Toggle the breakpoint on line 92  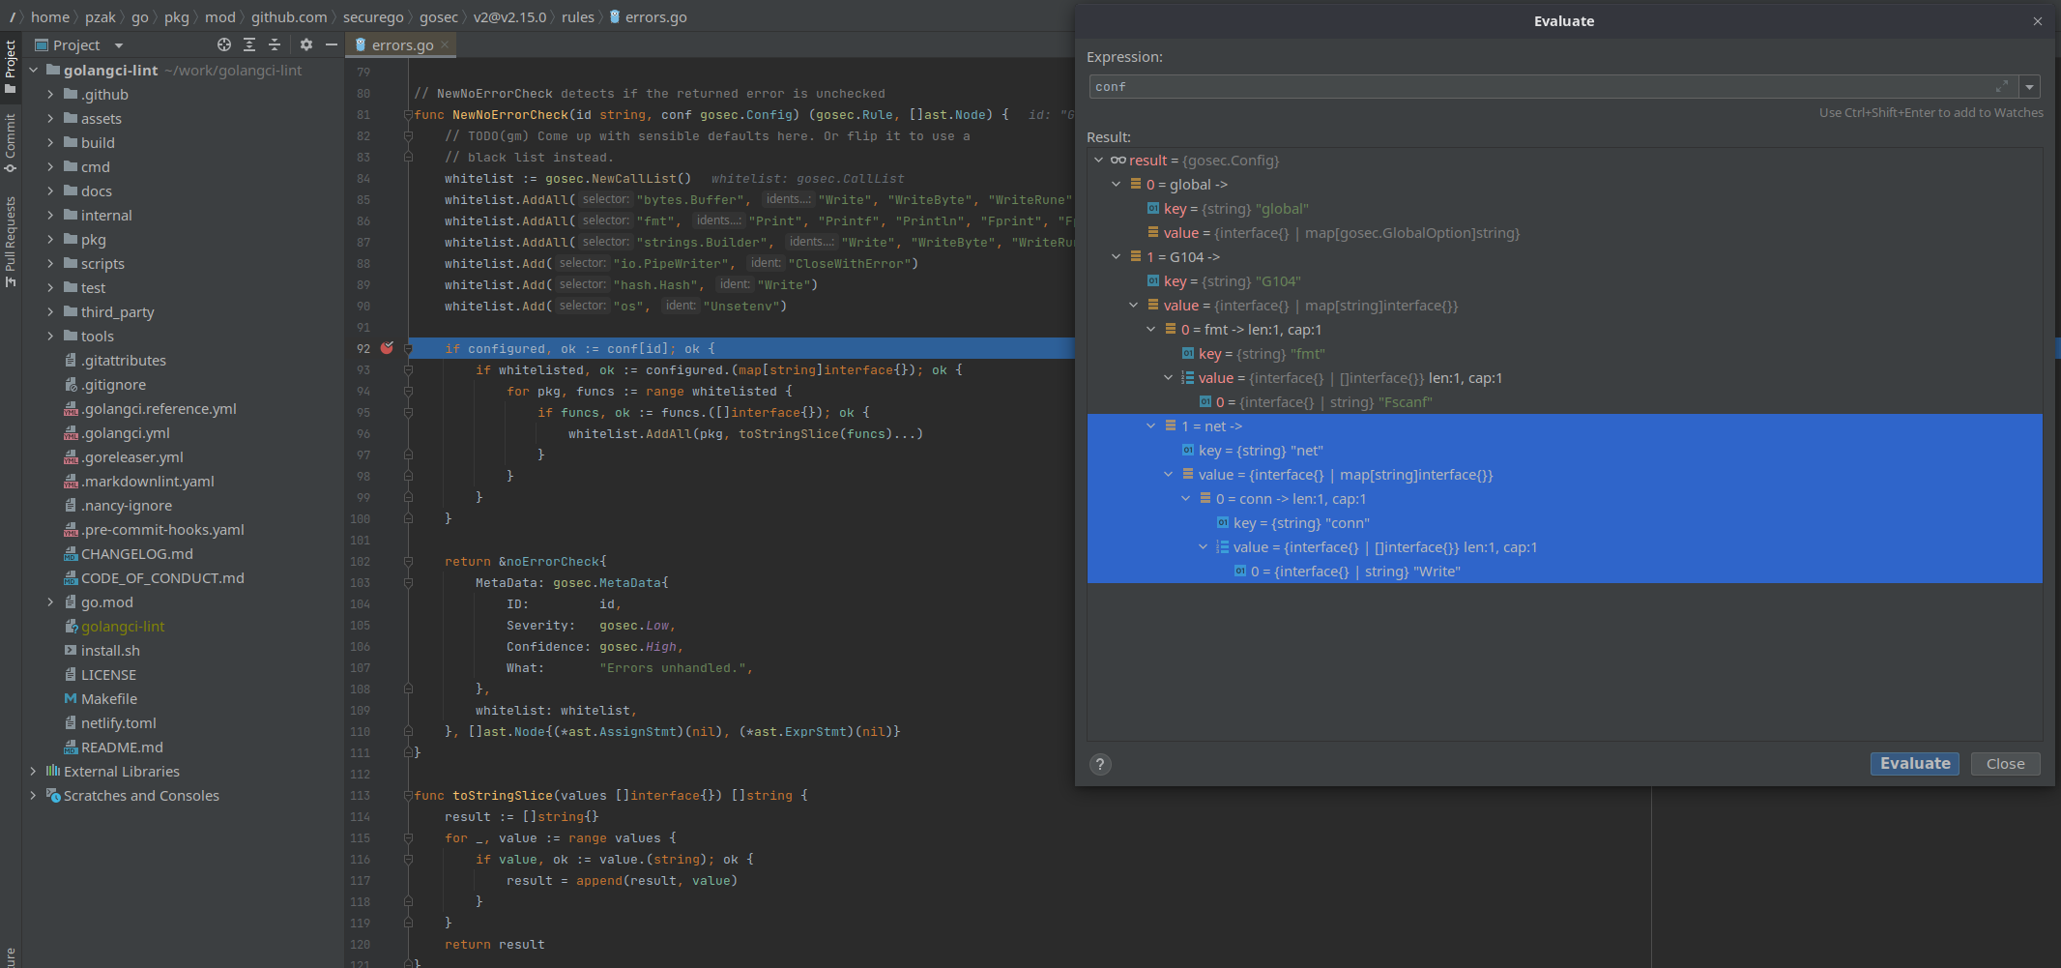[x=387, y=348]
